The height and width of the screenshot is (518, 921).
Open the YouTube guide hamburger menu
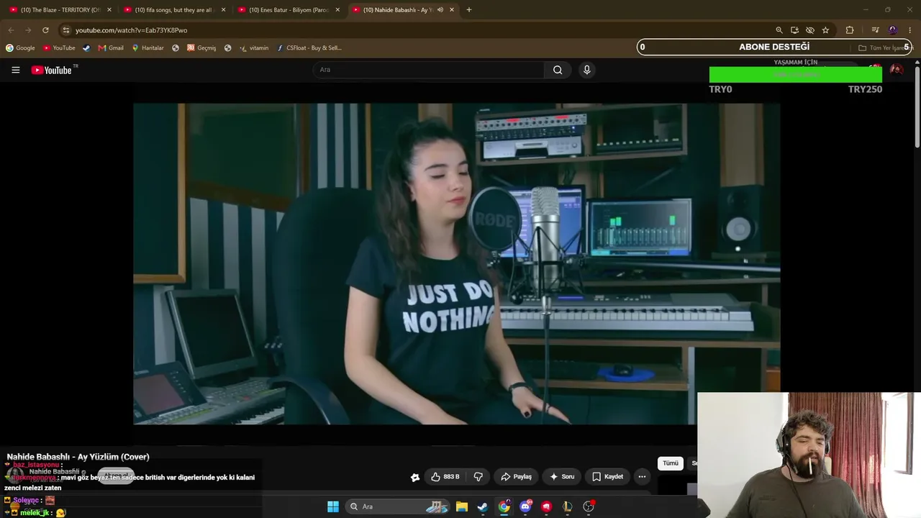[15, 70]
